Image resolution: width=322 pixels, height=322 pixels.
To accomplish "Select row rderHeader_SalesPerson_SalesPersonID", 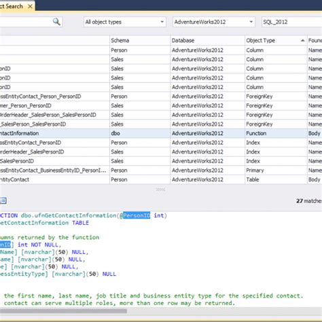I will click(x=161, y=115).
